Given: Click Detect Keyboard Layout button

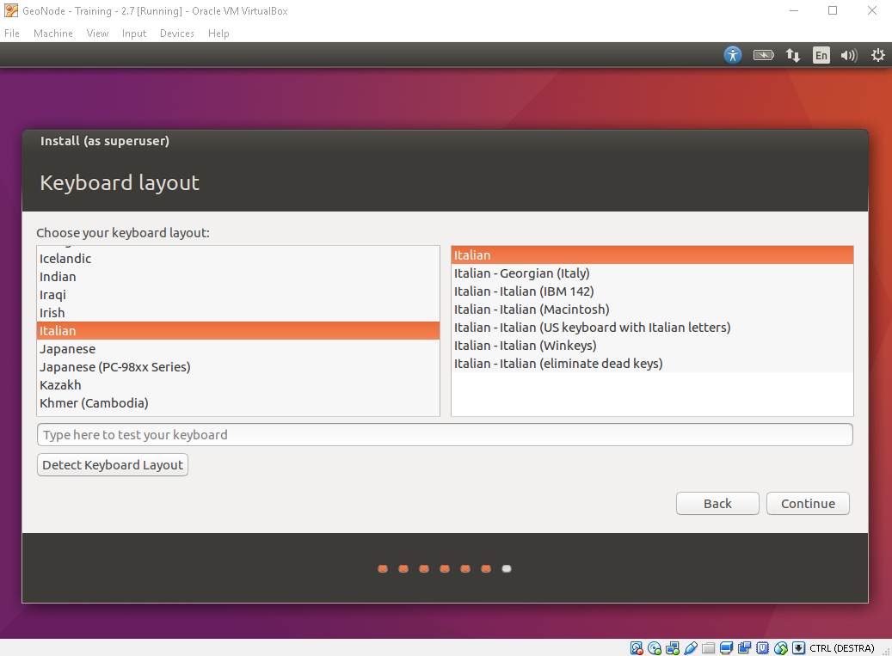Looking at the screenshot, I should click(x=113, y=465).
